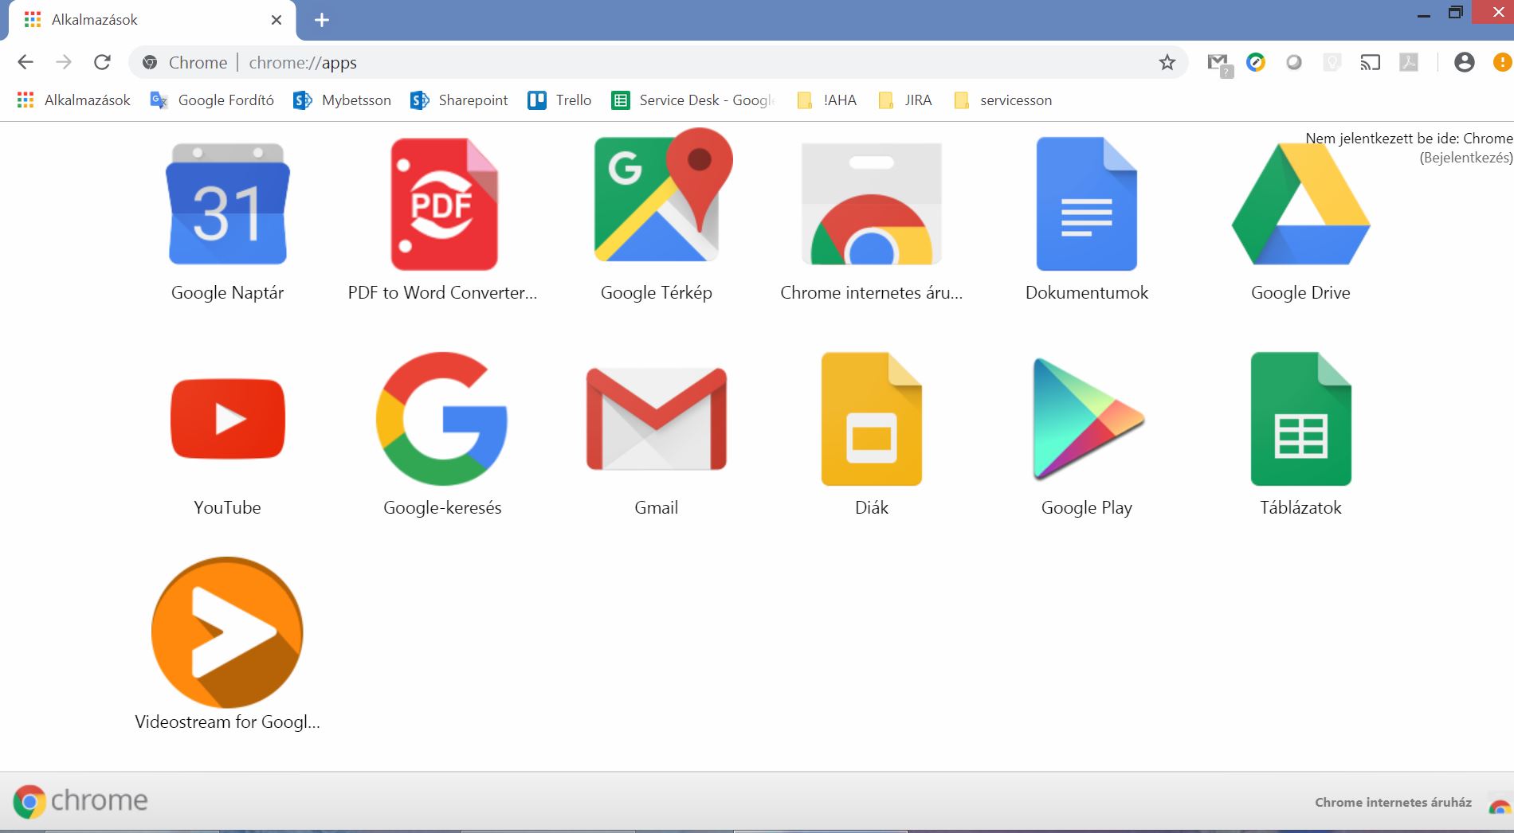Open the Mybetsson bookmark
This screenshot has height=833, width=1514.
[x=343, y=100]
